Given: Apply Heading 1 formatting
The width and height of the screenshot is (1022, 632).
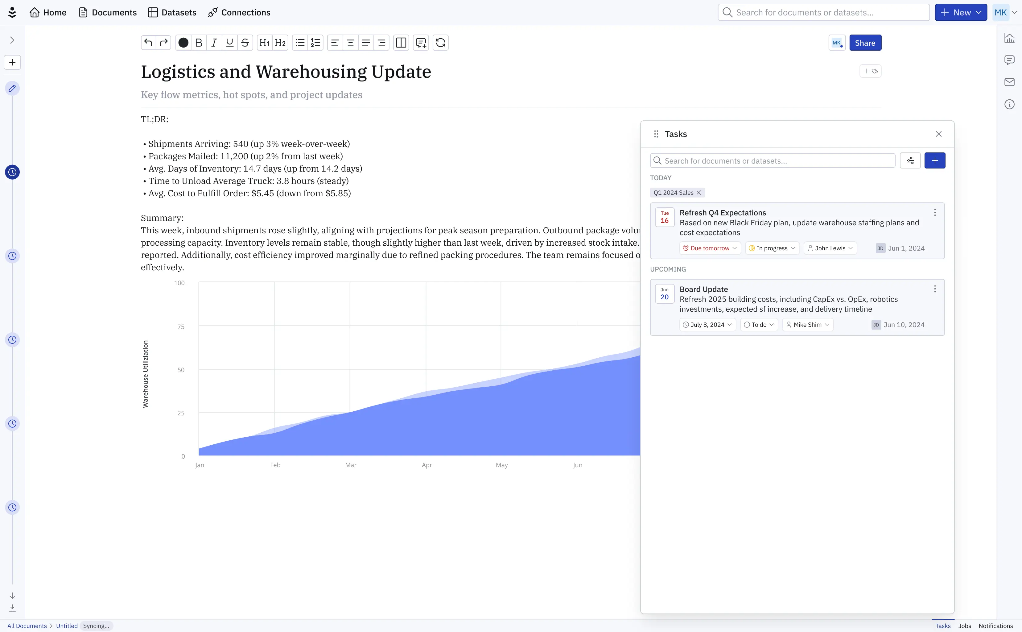Looking at the screenshot, I should tap(264, 42).
